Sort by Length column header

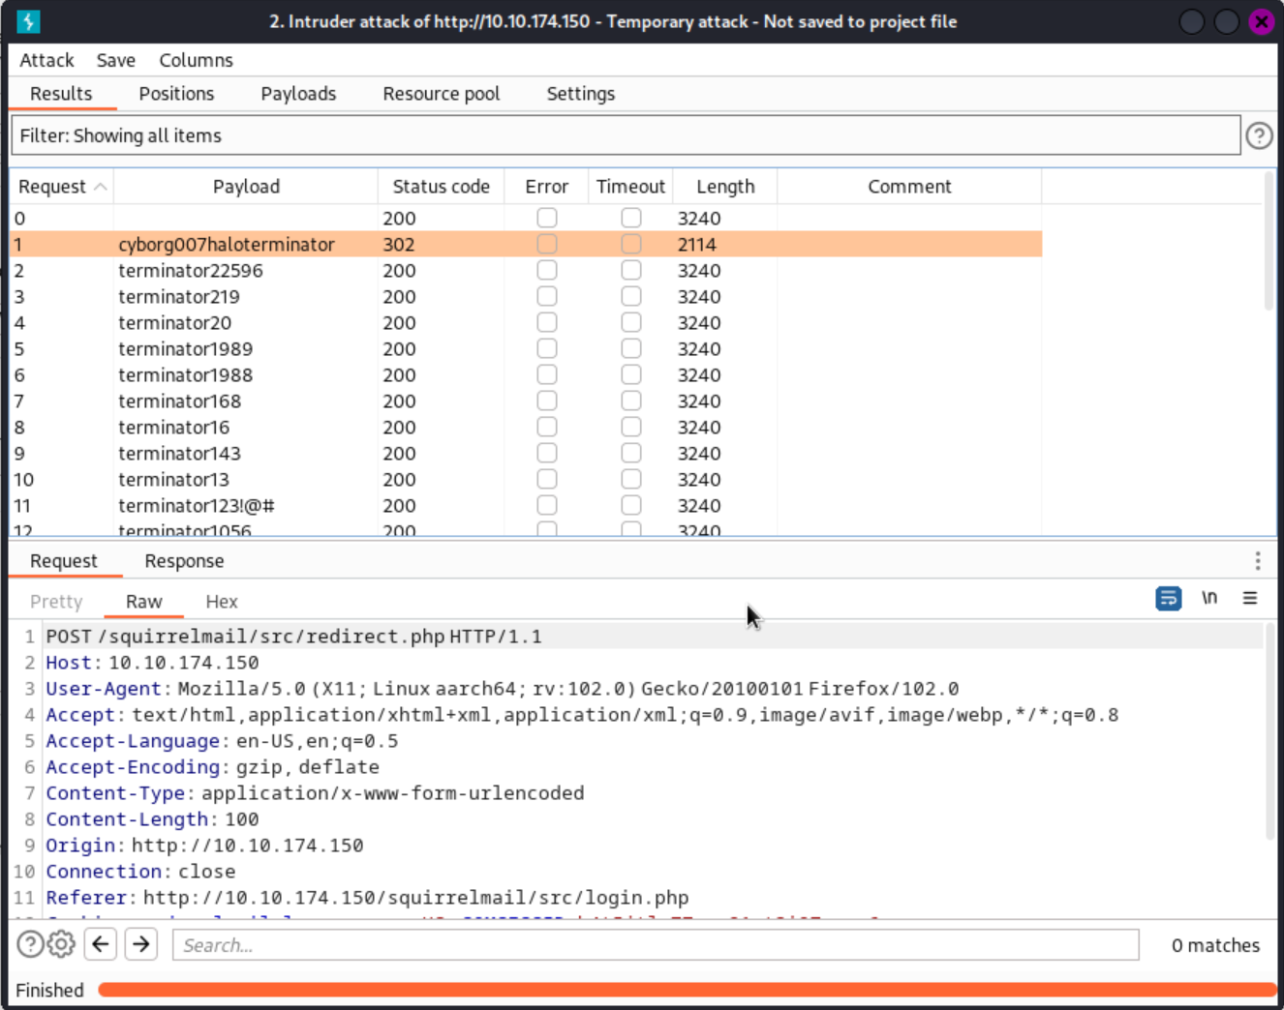(725, 187)
